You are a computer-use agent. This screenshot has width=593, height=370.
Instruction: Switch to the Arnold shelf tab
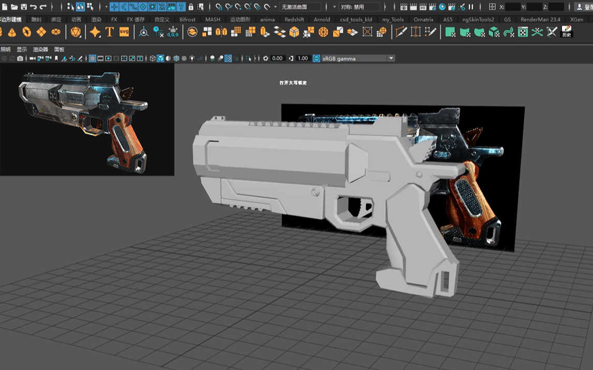(322, 19)
